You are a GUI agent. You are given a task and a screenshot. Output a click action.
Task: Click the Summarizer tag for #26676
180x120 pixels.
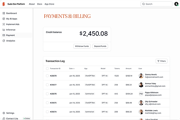(x=90, y=94)
